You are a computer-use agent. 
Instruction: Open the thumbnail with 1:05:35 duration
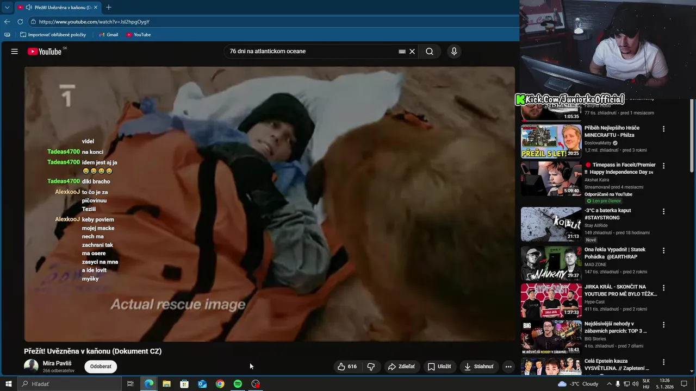pos(551,111)
